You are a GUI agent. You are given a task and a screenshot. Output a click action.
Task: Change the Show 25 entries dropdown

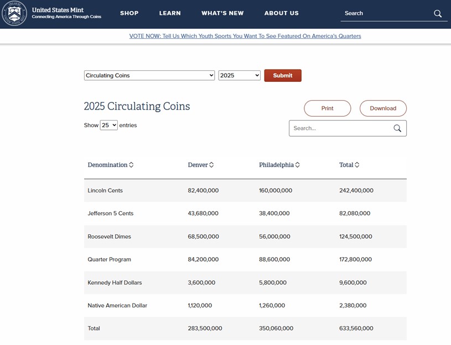[108, 126]
